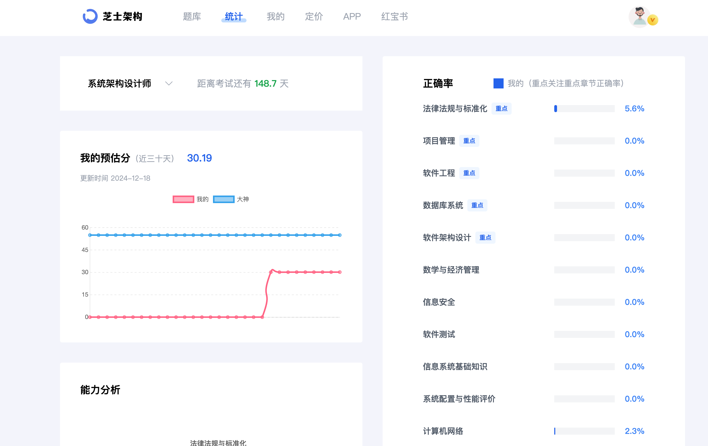Click 重点 tag beside 软件工程
This screenshot has height=446, width=708.
coord(469,173)
